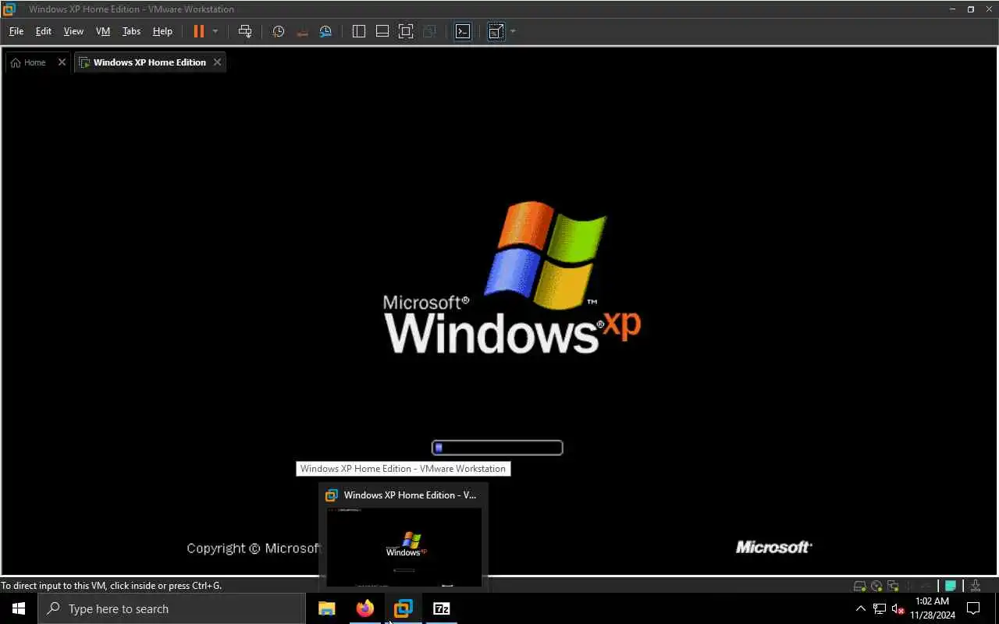Open the power options dropdown arrow next to pause

pyautogui.click(x=215, y=31)
